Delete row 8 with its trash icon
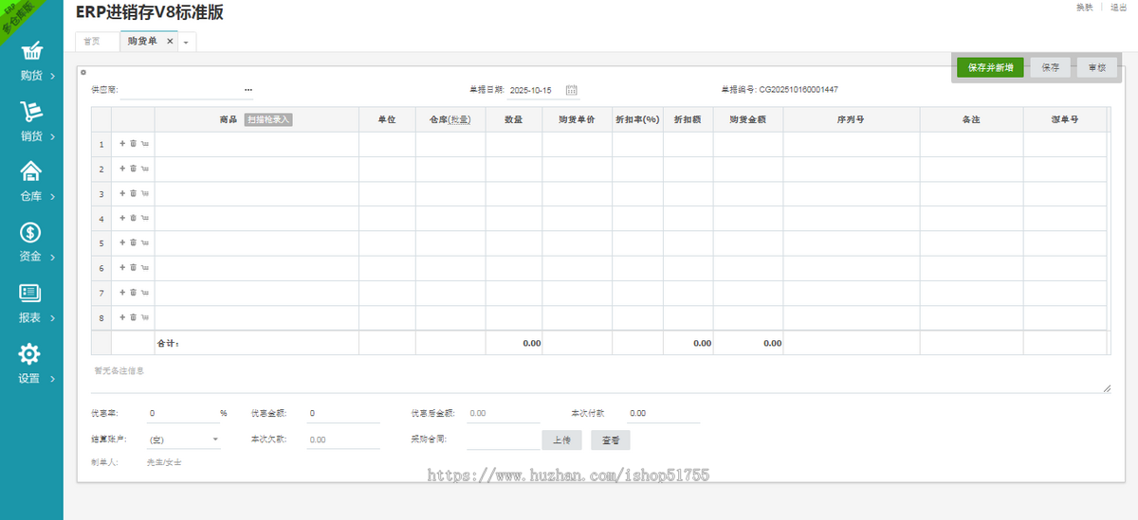 point(133,316)
